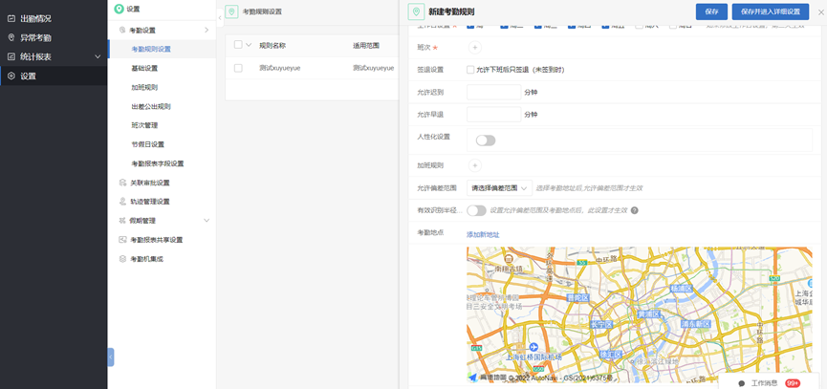Check the box for the 测试xuyueyue rule row

238,68
